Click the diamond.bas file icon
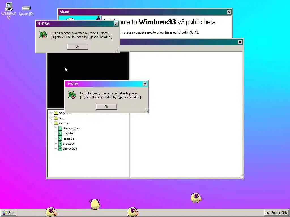Image resolution: width=290 pixels, height=217 pixels. pos(60,128)
